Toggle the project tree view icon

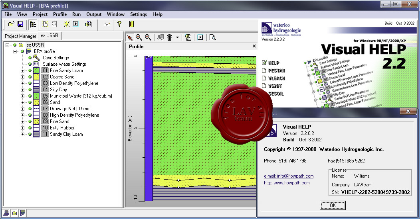point(33,24)
